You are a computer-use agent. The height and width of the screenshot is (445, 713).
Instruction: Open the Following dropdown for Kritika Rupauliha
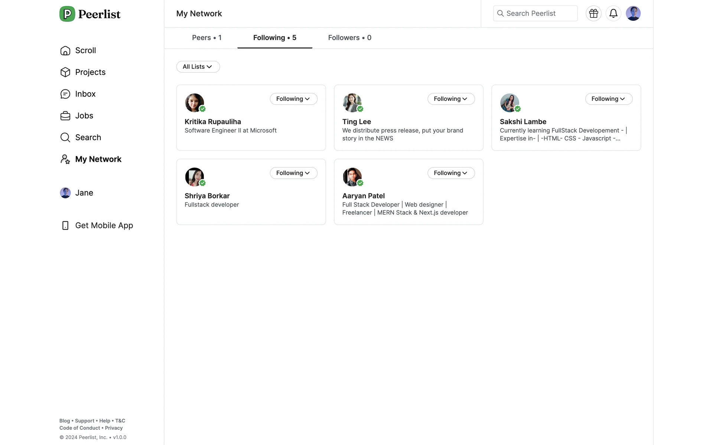click(293, 99)
